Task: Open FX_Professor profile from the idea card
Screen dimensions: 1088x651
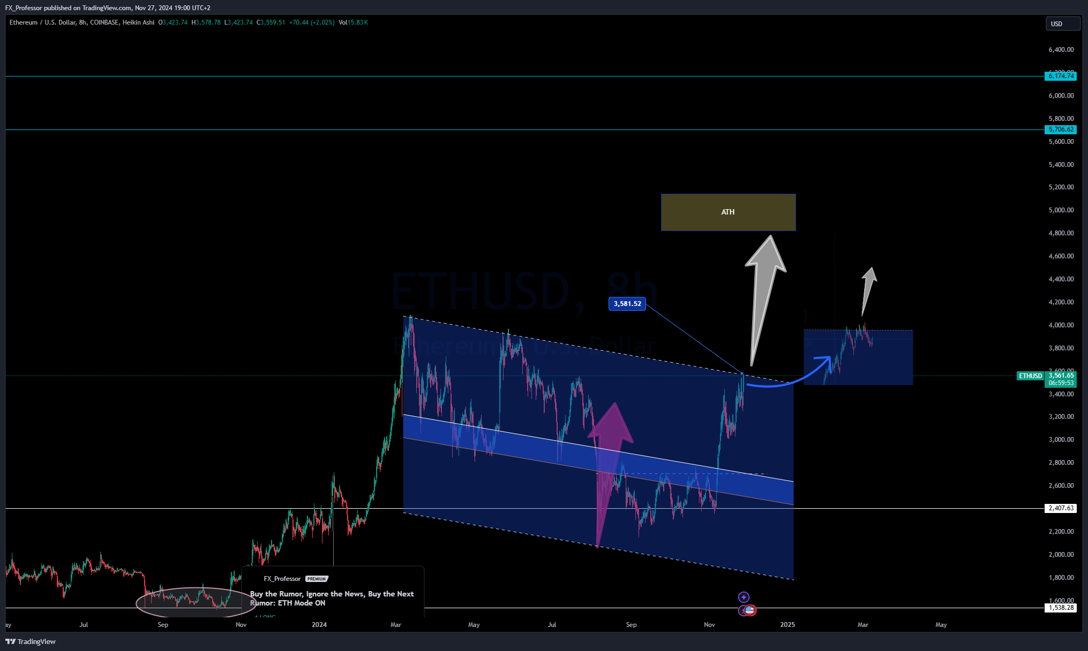Action: tap(282, 579)
